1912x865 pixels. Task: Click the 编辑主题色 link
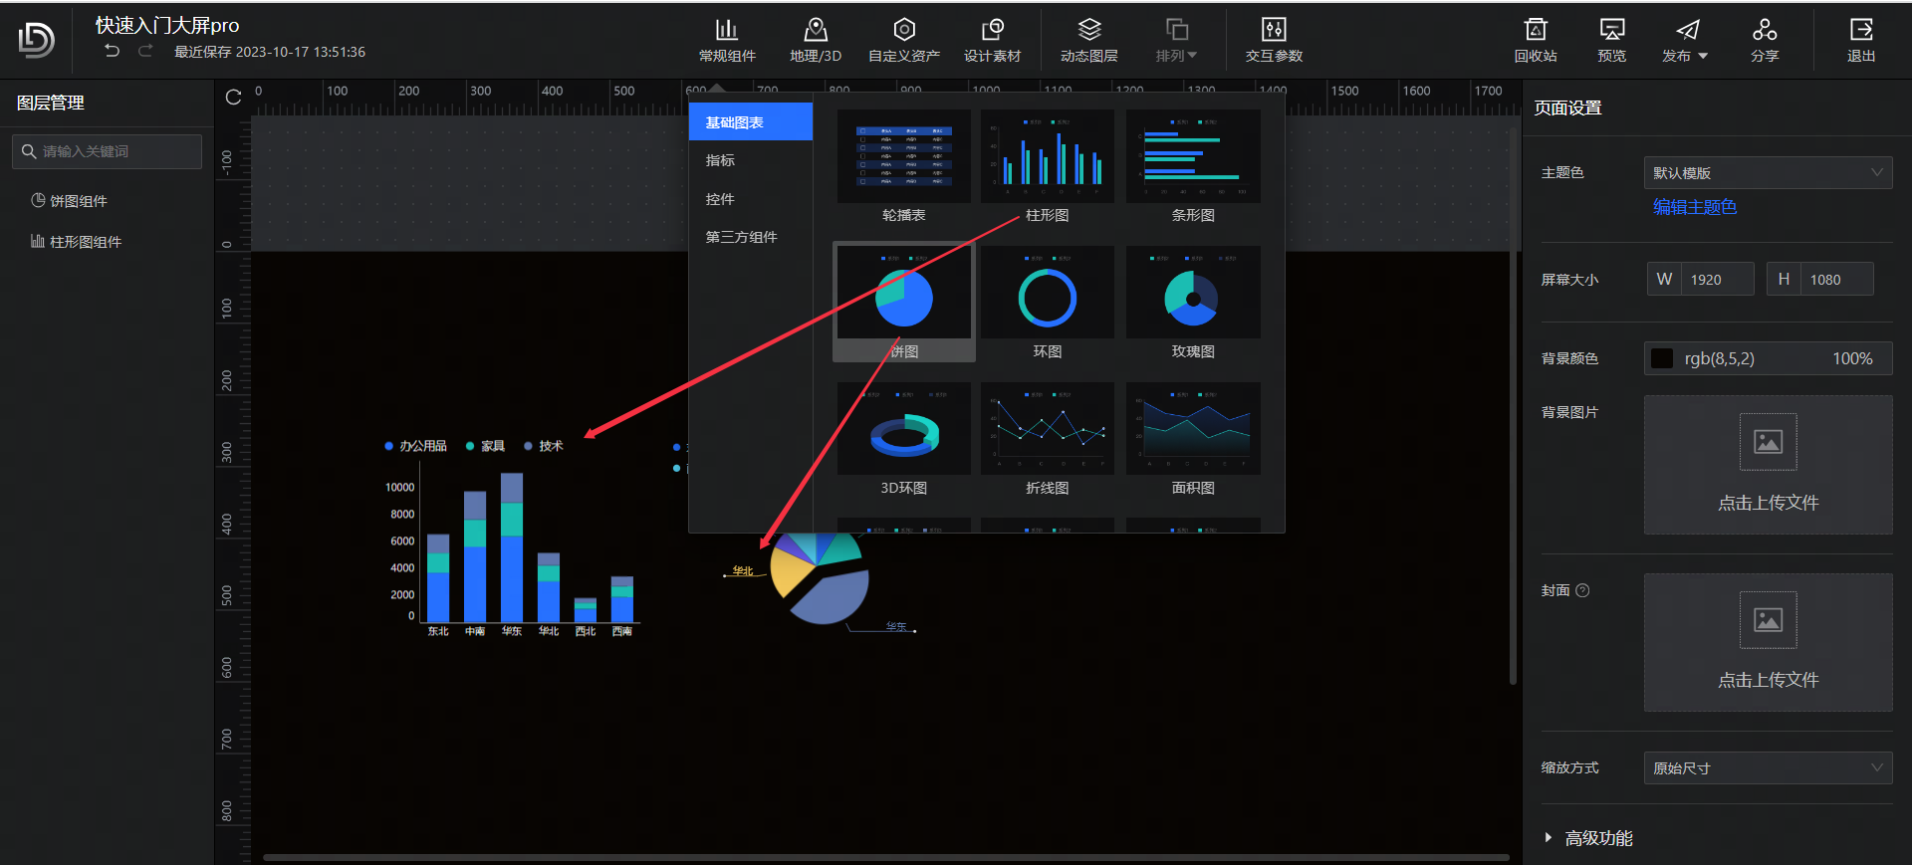pyautogui.click(x=1694, y=207)
